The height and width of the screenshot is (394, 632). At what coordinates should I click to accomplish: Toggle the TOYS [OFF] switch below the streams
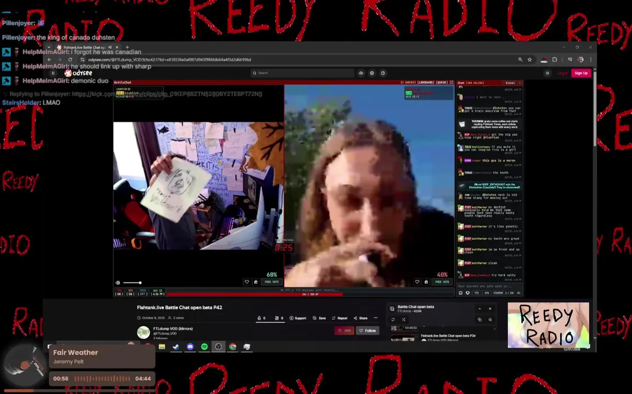[143, 292]
